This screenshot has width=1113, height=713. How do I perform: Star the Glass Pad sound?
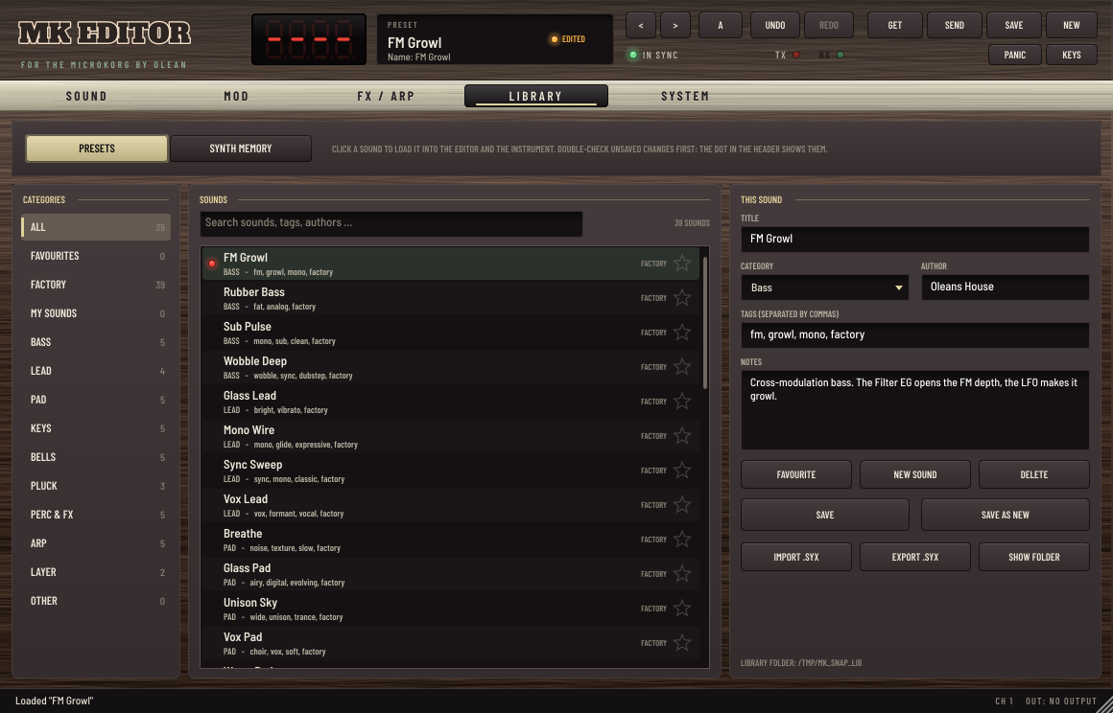click(x=681, y=574)
